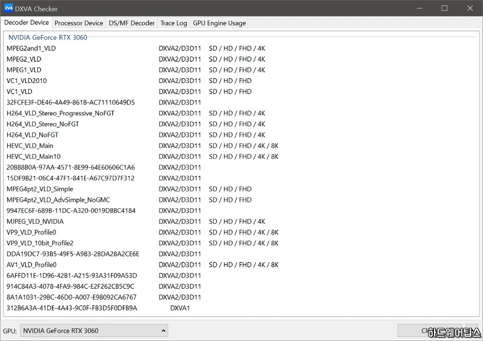Click DXVA2/D3D11 beside MPEG2and1_VLD
Screen dimensions: 483x341
point(180,48)
